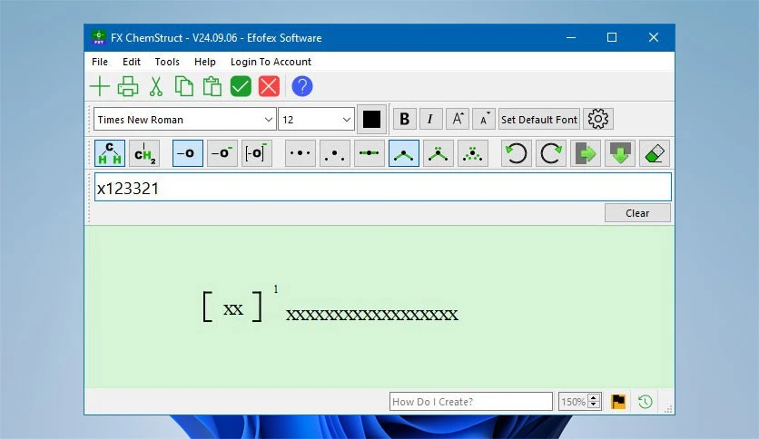Open font settings gear icon
This screenshot has width=759, height=439.
tap(598, 119)
